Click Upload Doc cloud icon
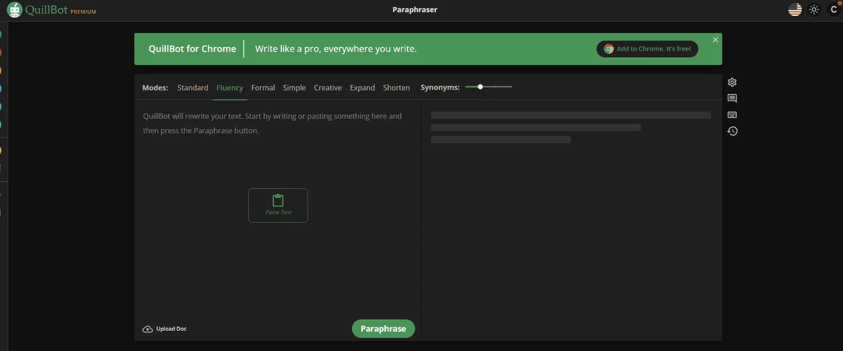This screenshot has width=843, height=351. tap(147, 329)
